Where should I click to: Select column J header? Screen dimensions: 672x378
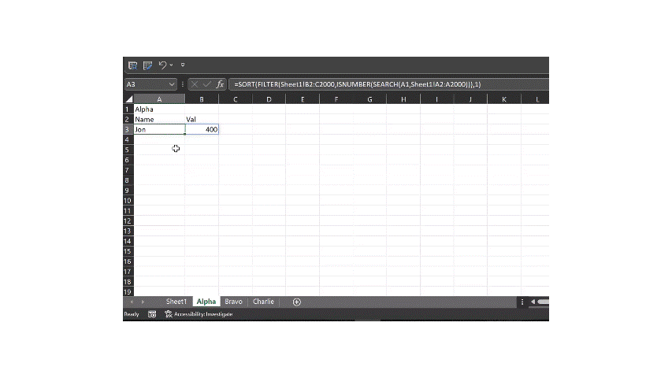coord(470,99)
